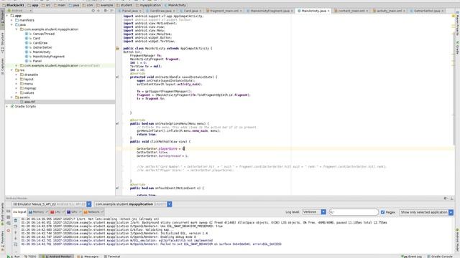The image size is (460, 258).
Task: Click the Terminal tool window button
Action: (112, 257)
